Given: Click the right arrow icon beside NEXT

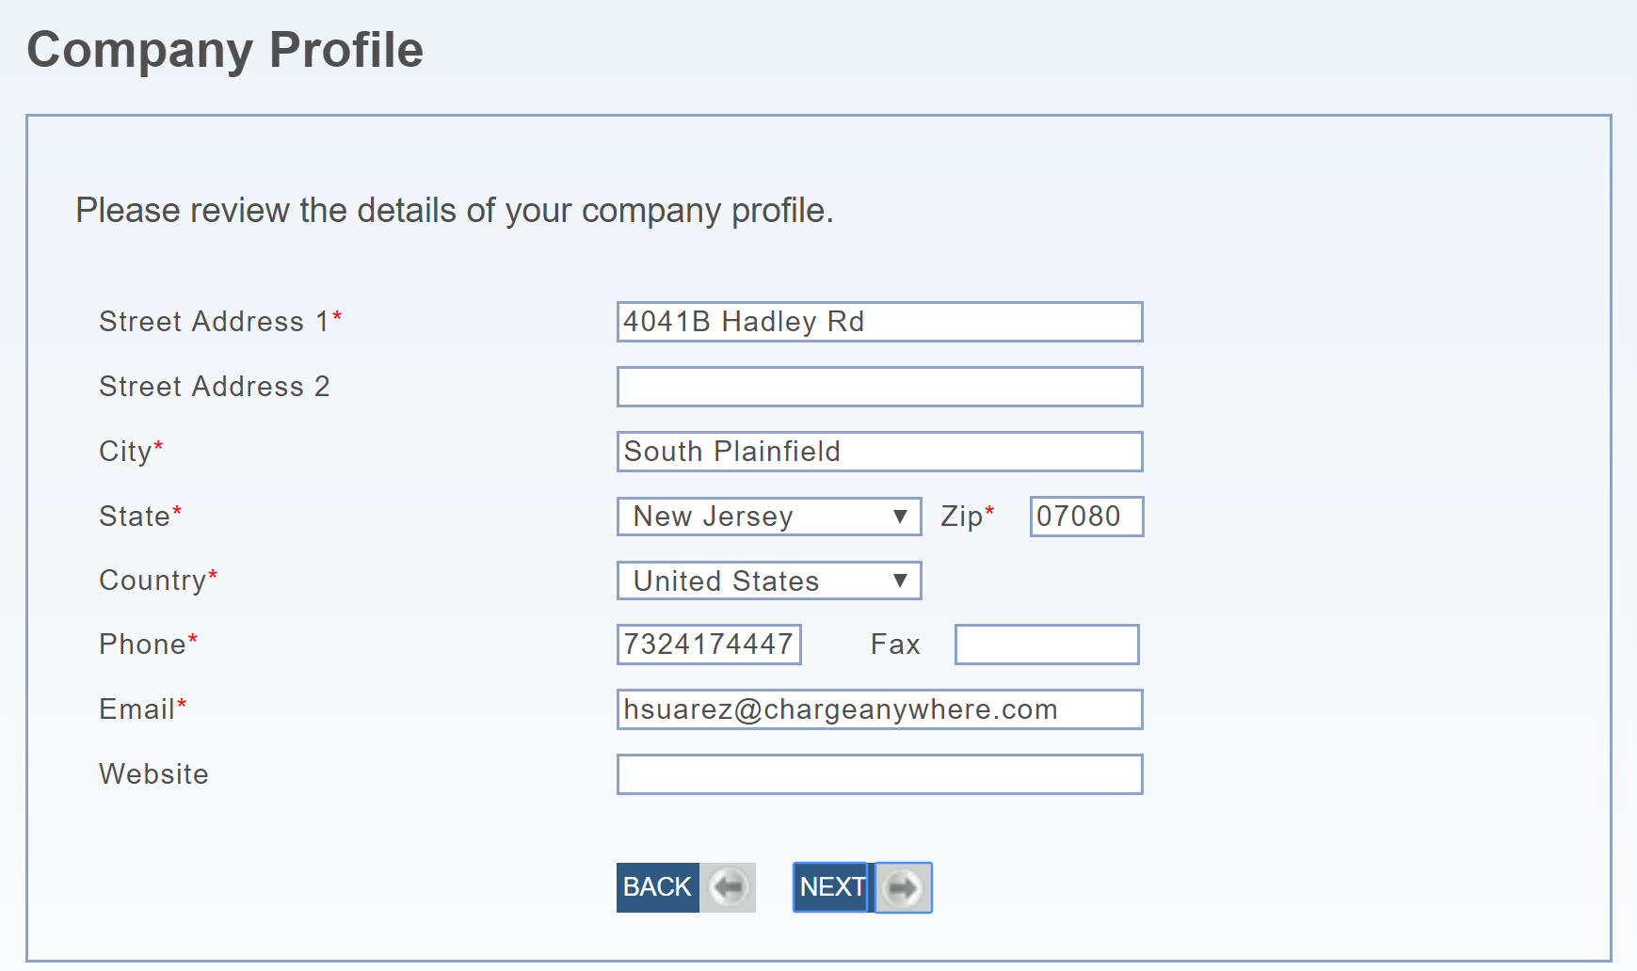Looking at the screenshot, I should (x=903, y=887).
